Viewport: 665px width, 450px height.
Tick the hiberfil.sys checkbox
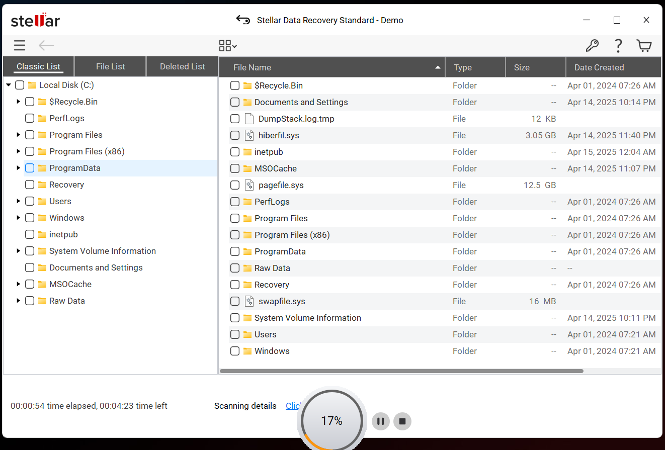[x=235, y=135]
